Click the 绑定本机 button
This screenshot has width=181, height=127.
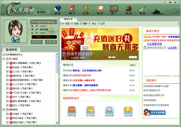pyautogui.click(x=37, y=42)
